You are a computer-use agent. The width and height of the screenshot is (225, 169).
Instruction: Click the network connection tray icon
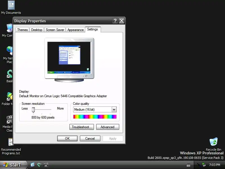point(199,165)
